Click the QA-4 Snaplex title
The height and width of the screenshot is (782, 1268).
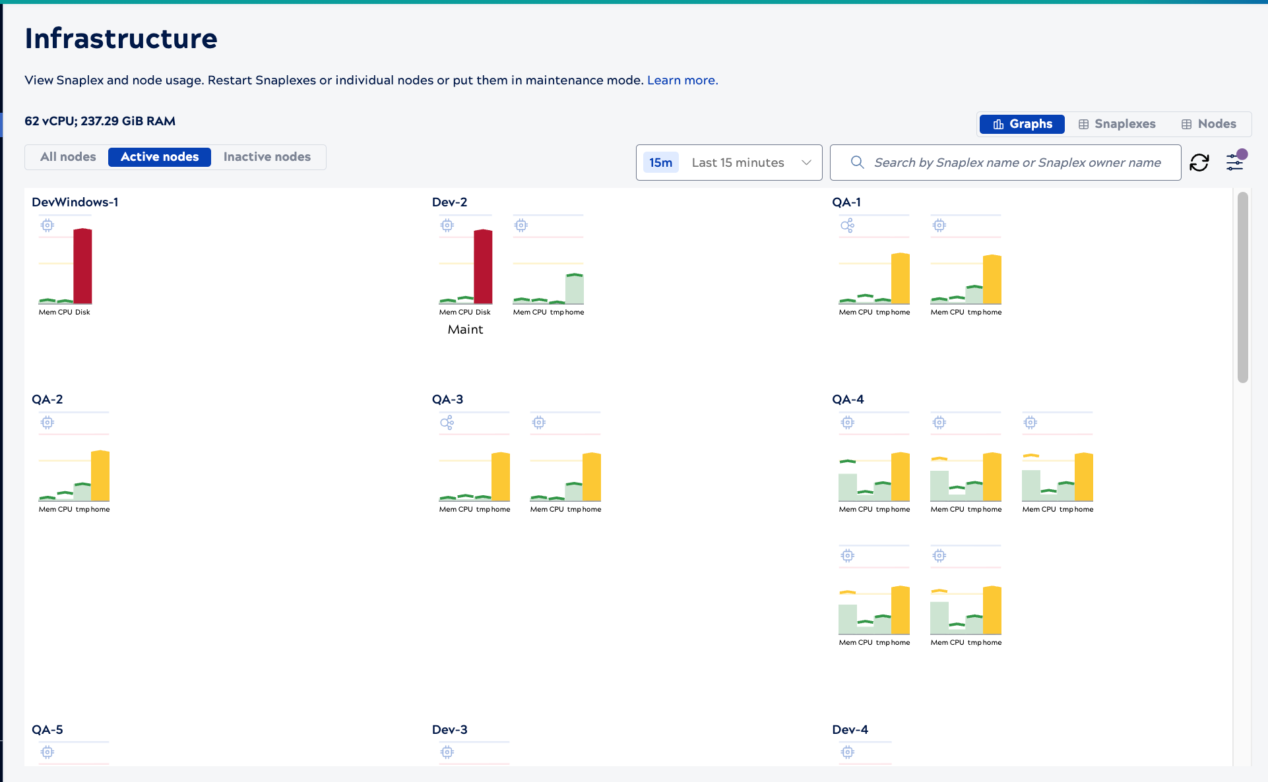[x=848, y=400]
